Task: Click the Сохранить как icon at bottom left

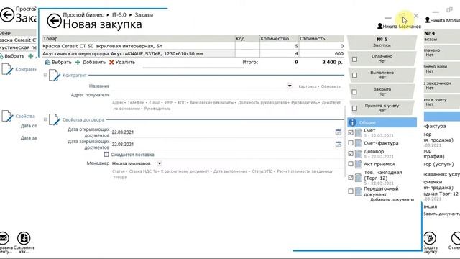Action: tap(24, 238)
